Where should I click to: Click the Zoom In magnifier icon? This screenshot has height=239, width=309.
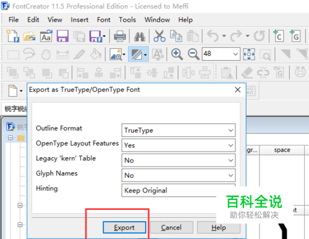click(177, 54)
